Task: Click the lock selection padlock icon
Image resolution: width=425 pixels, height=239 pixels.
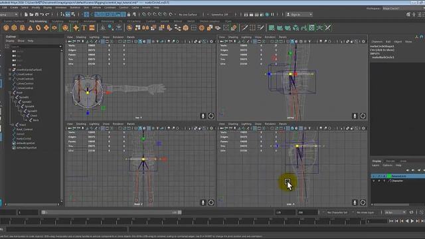Action: (x=129, y=15)
